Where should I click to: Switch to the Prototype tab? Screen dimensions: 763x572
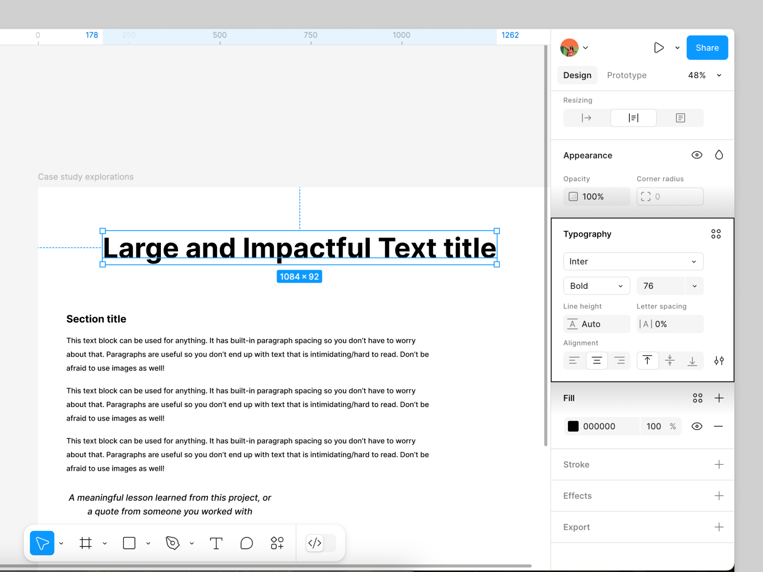coord(626,75)
